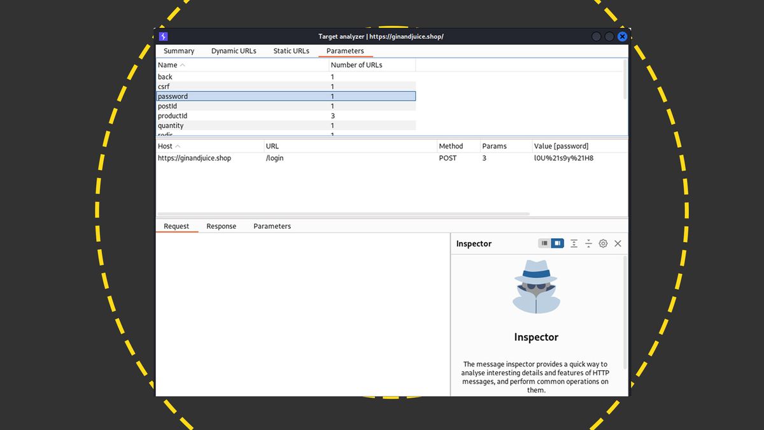Image resolution: width=764 pixels, height=430 pixels.
Task: Open Inspector settings gear
Action: [x=603, y=243]
